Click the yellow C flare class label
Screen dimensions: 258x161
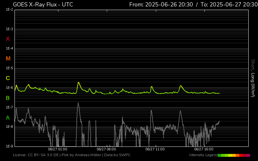coord(8,78)
